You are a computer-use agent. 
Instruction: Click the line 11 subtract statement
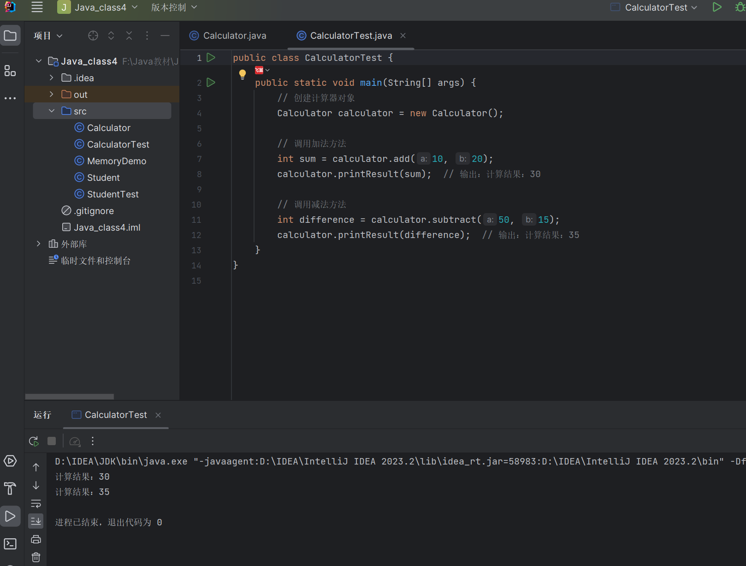tap(418, 220)
